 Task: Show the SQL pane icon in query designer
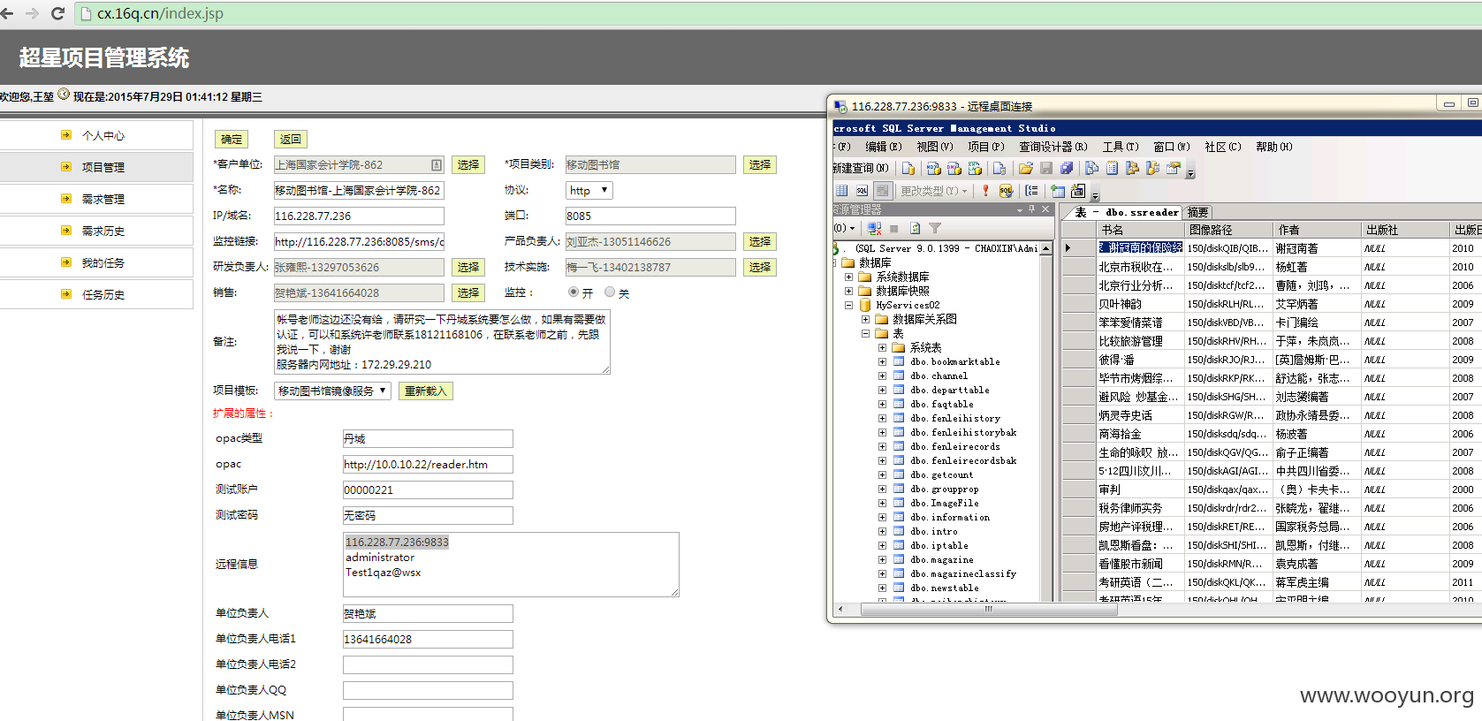(863, 190)
